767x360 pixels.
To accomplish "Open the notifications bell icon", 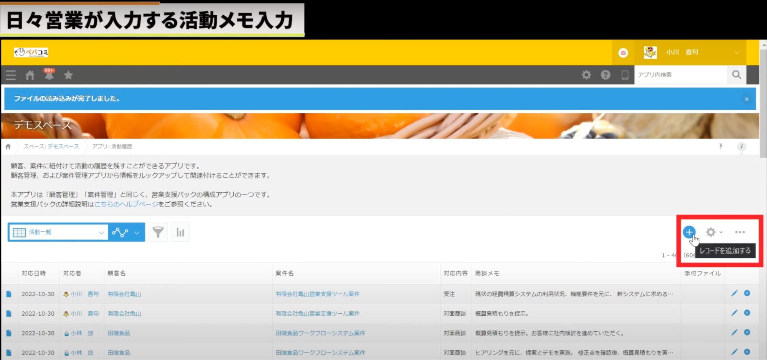I will (49, 75).
